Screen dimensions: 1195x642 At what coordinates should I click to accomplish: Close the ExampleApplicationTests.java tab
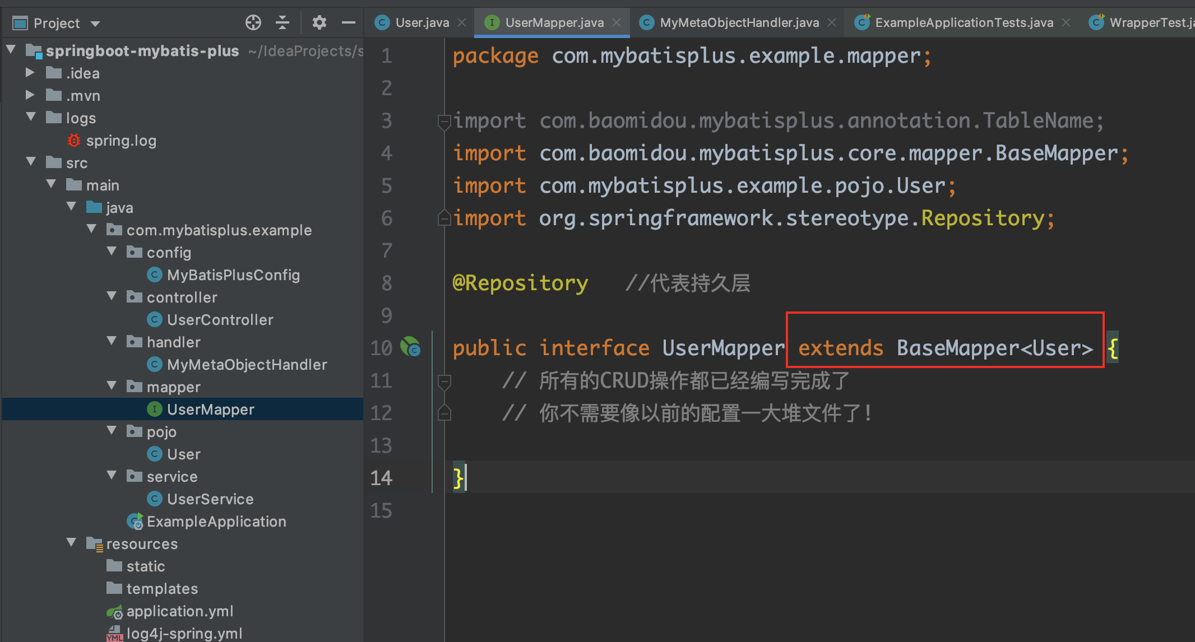coord(1066,22)
